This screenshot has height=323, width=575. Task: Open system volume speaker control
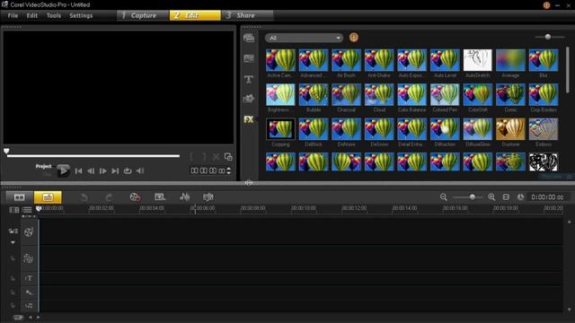(x=140, y=170)
